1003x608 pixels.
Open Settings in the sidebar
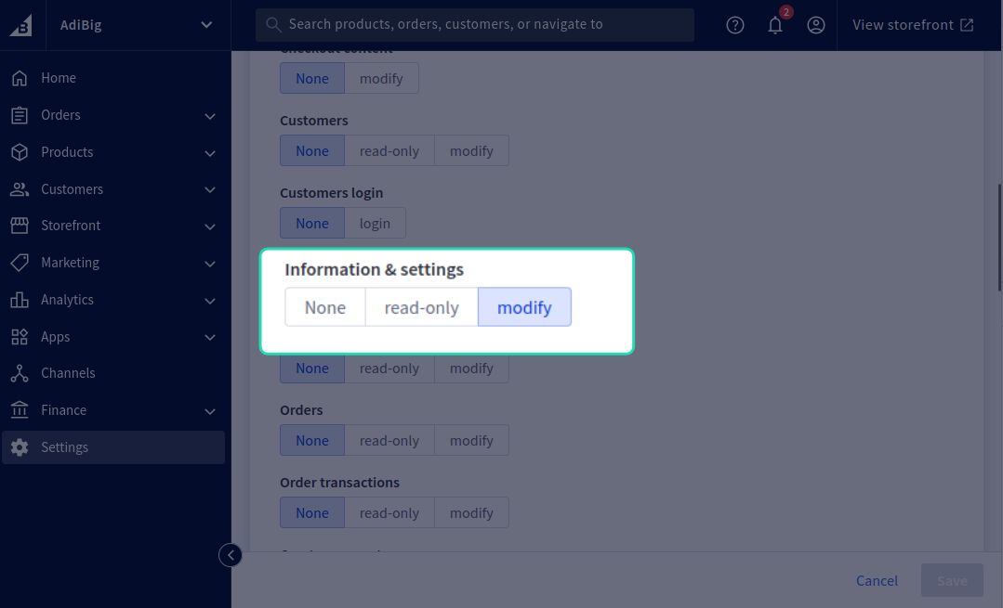point(113,447)
